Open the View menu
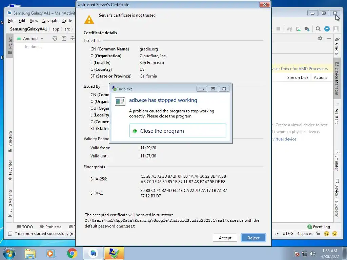 point(34,21)
